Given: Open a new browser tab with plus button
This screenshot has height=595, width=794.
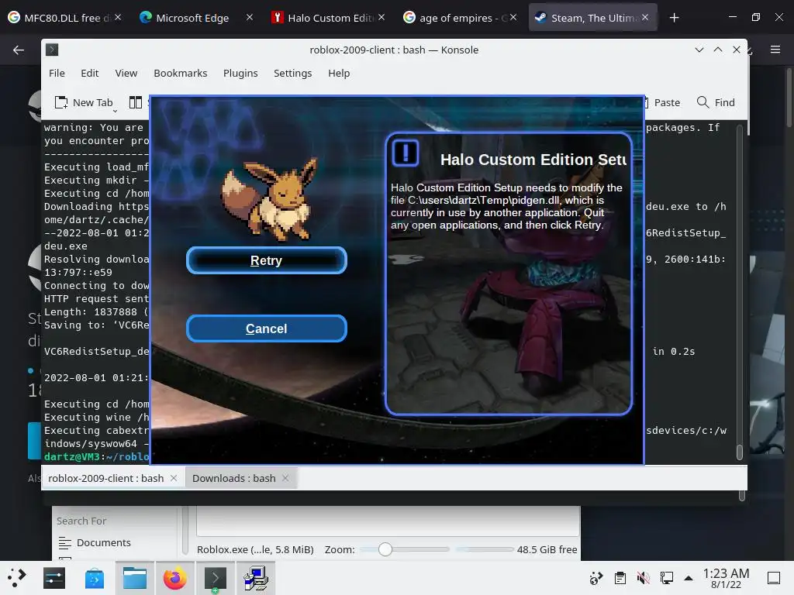Looking at the screenshot, I should coord(674,18).
